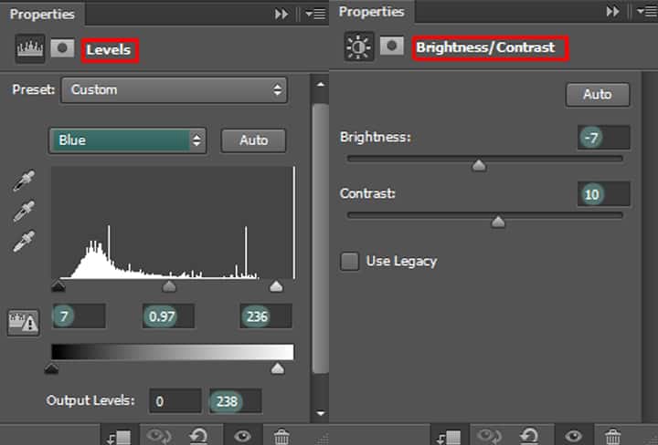Open the Preset dropdown showing Custom
The height and width of the screenshot is (445, 658).
pos(174,90)
